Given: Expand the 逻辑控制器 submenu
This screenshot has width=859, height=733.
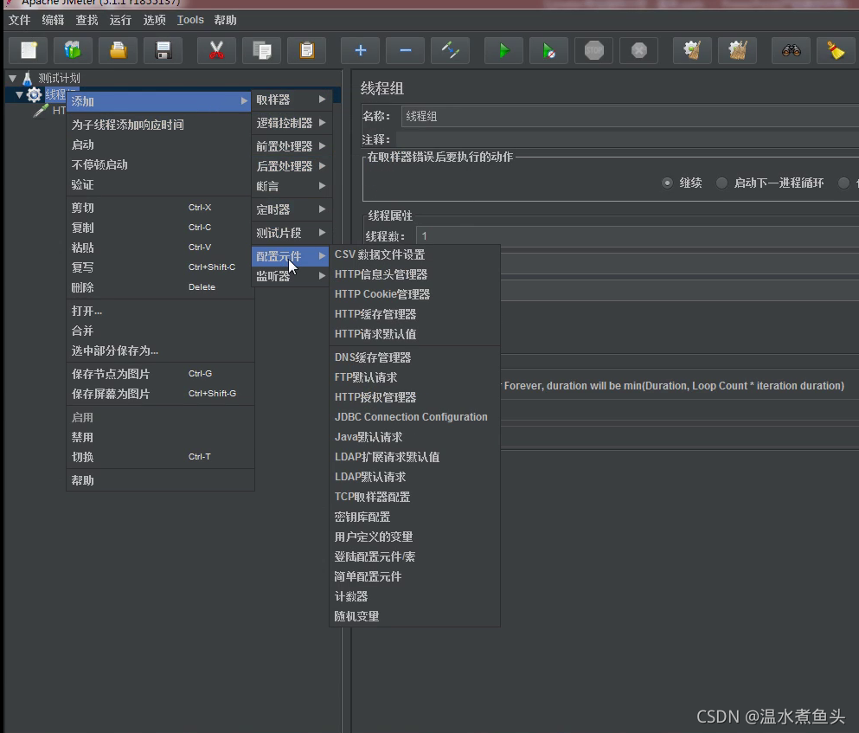Looking at the screenshot, I should 292,123.
